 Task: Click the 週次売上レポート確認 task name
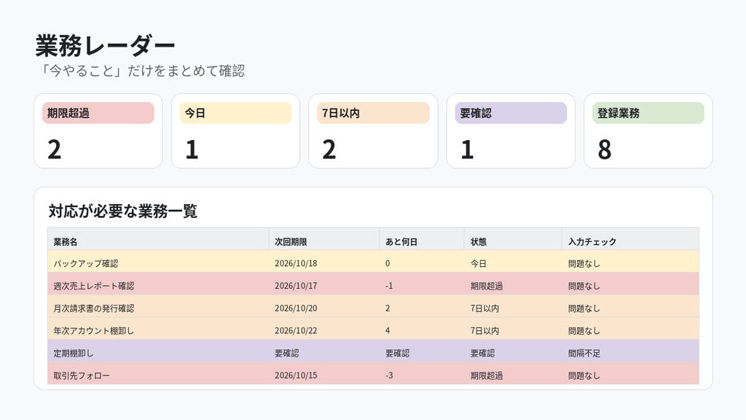(x=94, y=286)
